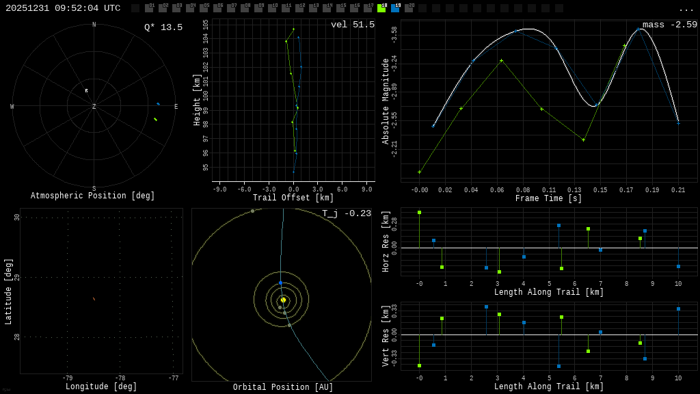Click the red meteor track on map

pyautogui.click(x=94, y=299)
